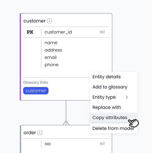The image size is (152, 153).
Task: Select the address attribute
Action: pyautogui.click(x=53, y=50)
